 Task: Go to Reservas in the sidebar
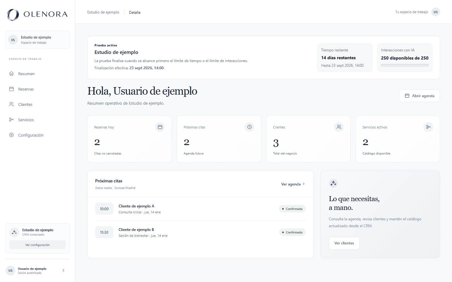(x=38, y=89)
